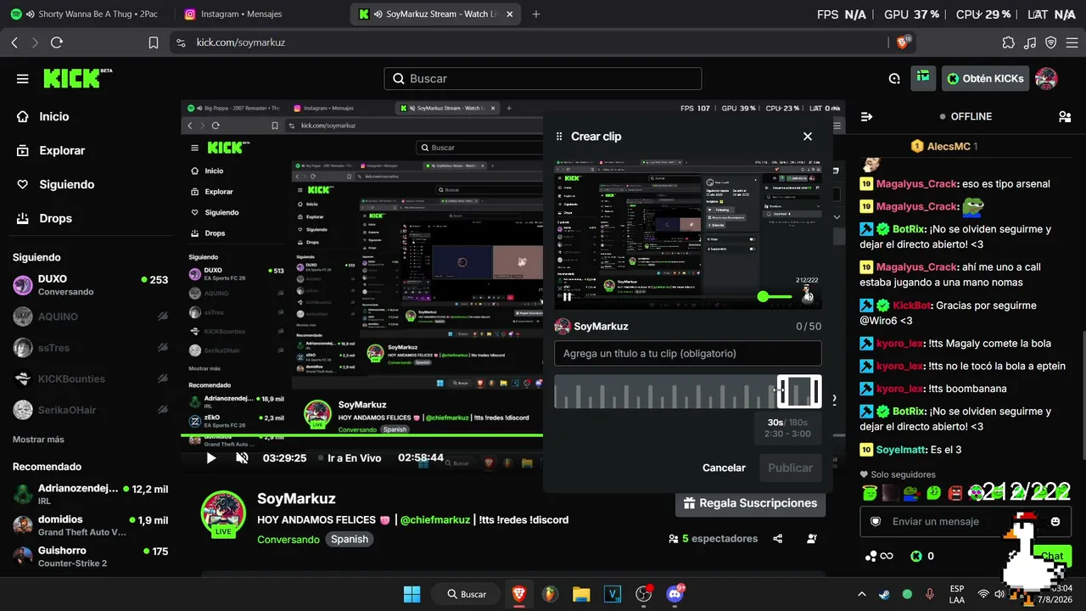Reload the page in Brave

coord(57,42)
